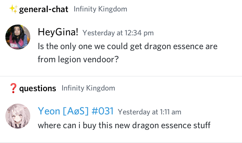Image resolution: width=242 pixels, height=143 pixels.
Task: Click Infinity Kingdom label next to questions
Action: pyautogui.click(x=88, y=88)
